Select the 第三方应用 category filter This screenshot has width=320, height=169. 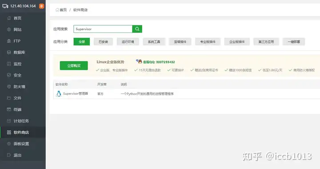266,42
